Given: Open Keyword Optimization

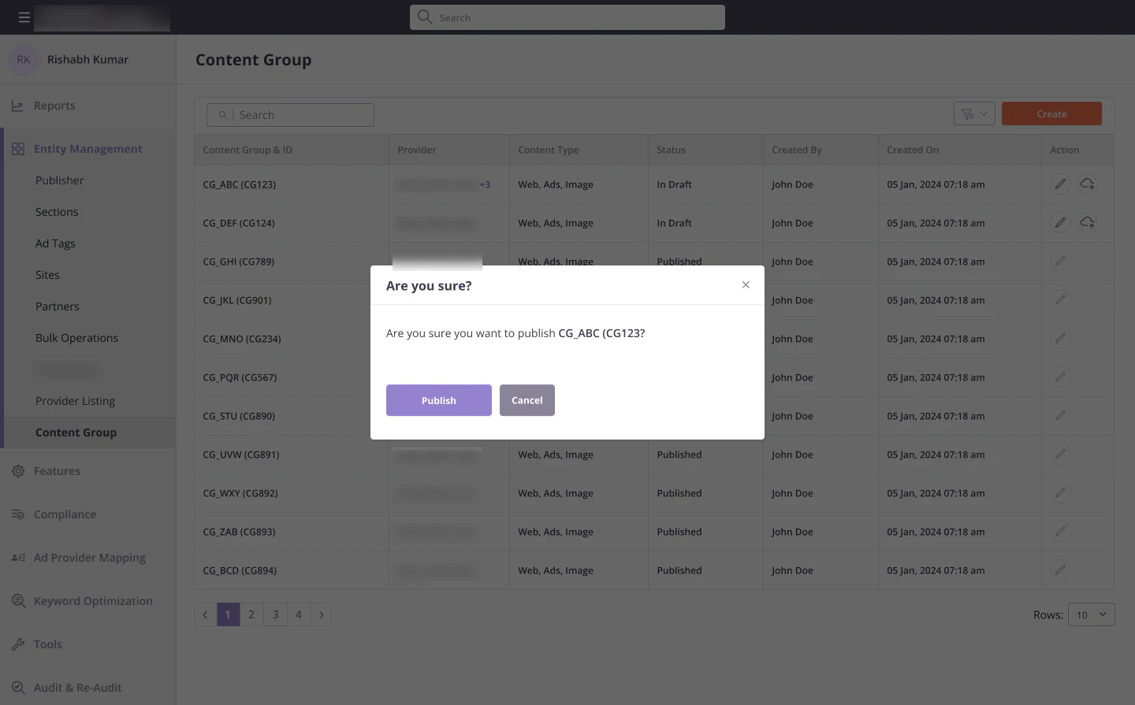Looking at the screenshot, I should tap(93, 601).
